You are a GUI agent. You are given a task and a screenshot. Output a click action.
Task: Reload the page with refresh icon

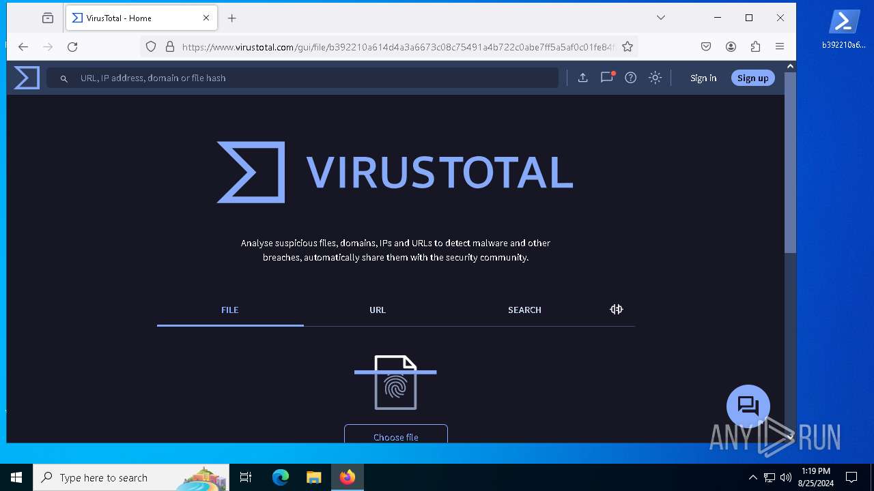pos(72,46)
